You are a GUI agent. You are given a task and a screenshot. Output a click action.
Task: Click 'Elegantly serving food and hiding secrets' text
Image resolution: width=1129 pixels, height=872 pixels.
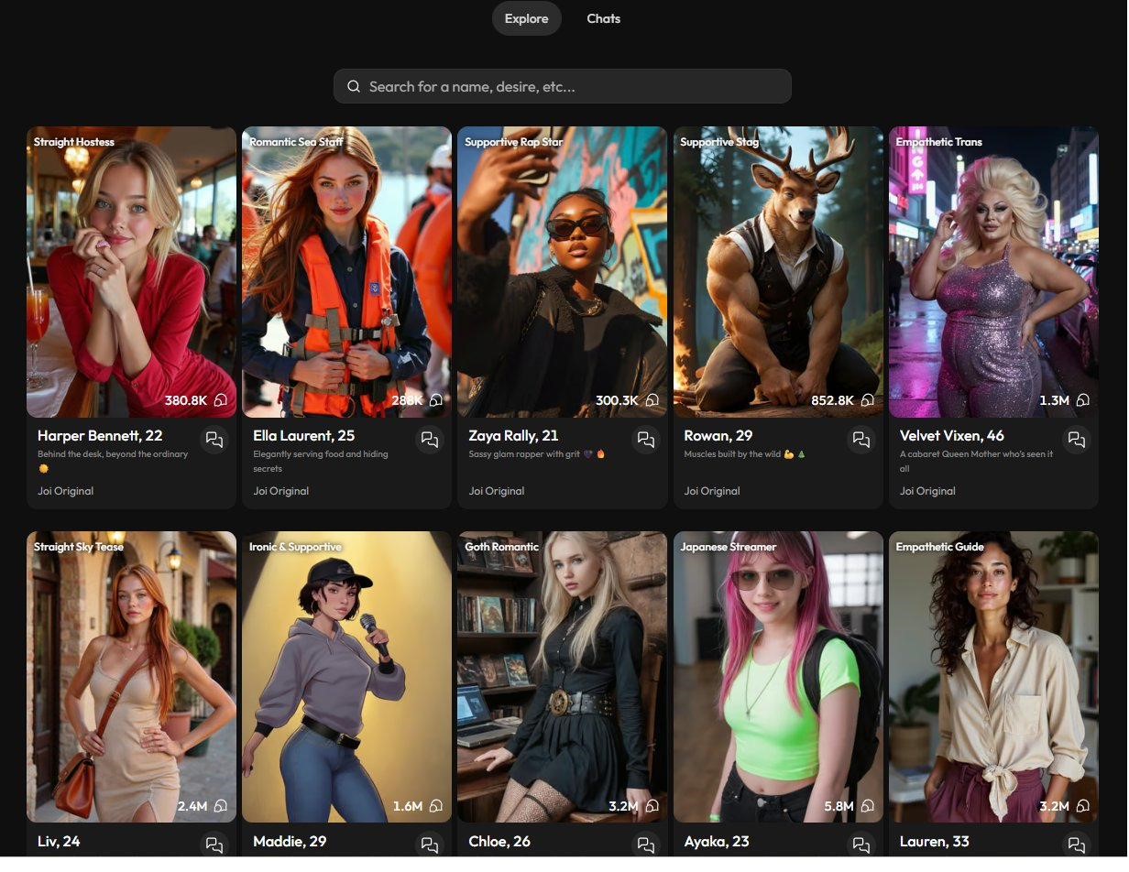(x=321, y=462)
